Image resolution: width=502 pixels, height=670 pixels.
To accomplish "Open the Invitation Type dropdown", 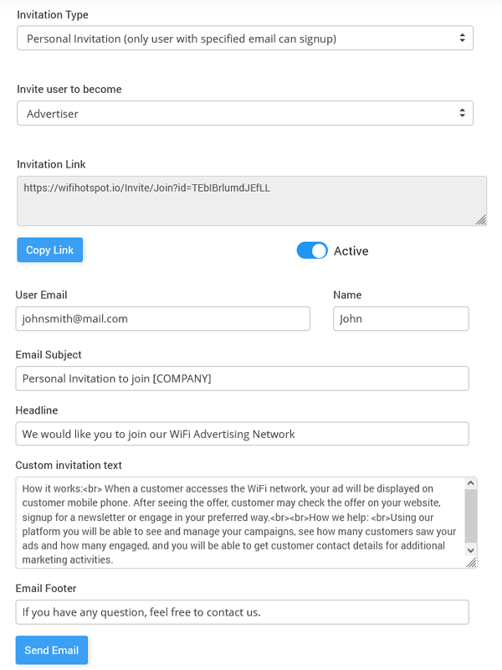I will coord(245,38).
